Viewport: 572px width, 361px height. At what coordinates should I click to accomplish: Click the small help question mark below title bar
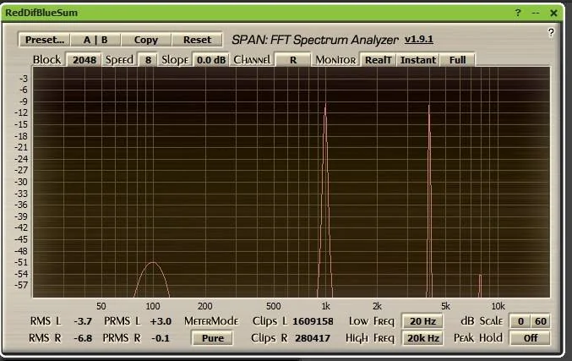click(550, 32)
